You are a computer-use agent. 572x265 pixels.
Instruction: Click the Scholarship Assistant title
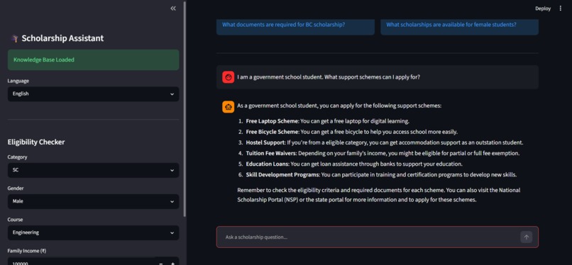tap(62, 38)
